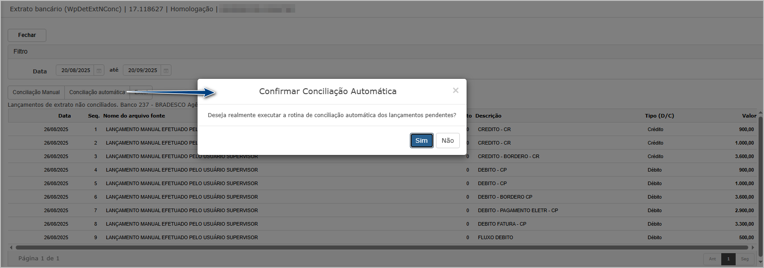Open calendar picker for start date
This screenshot has height=268, width=764.
99,70
